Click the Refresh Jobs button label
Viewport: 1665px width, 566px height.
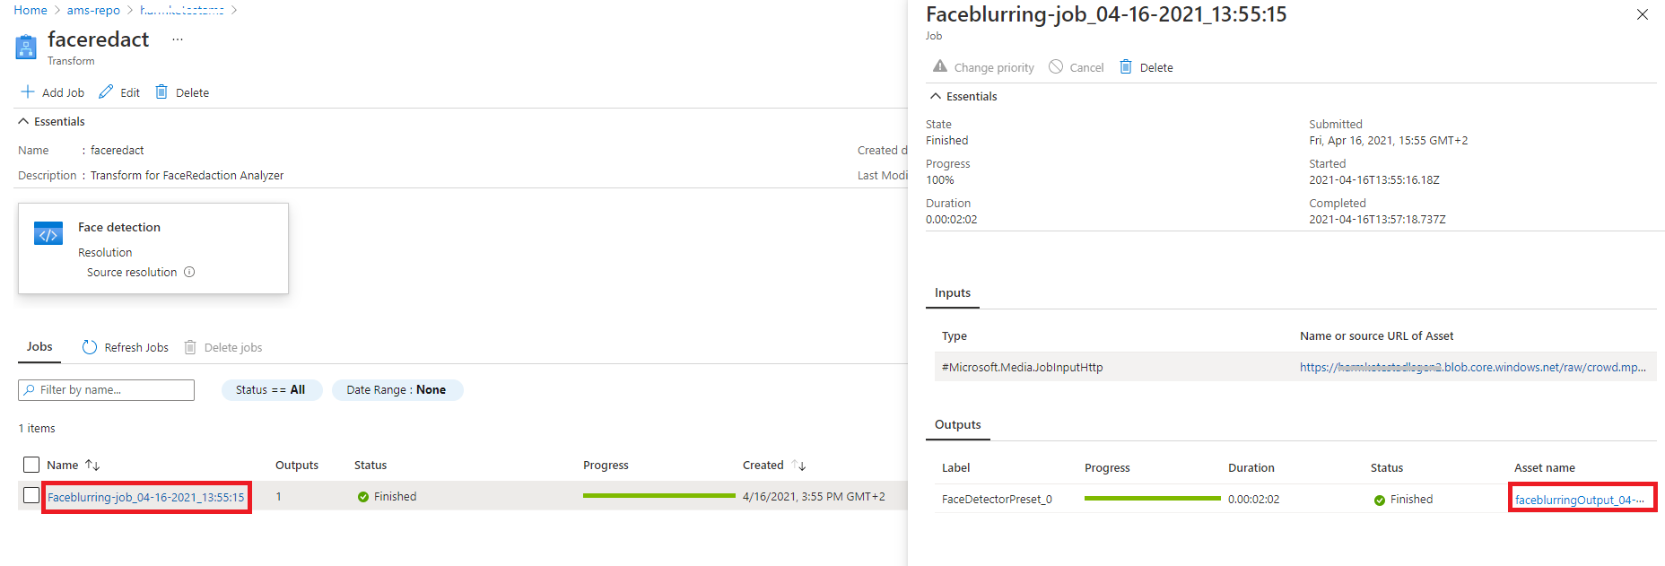(136, 348)
